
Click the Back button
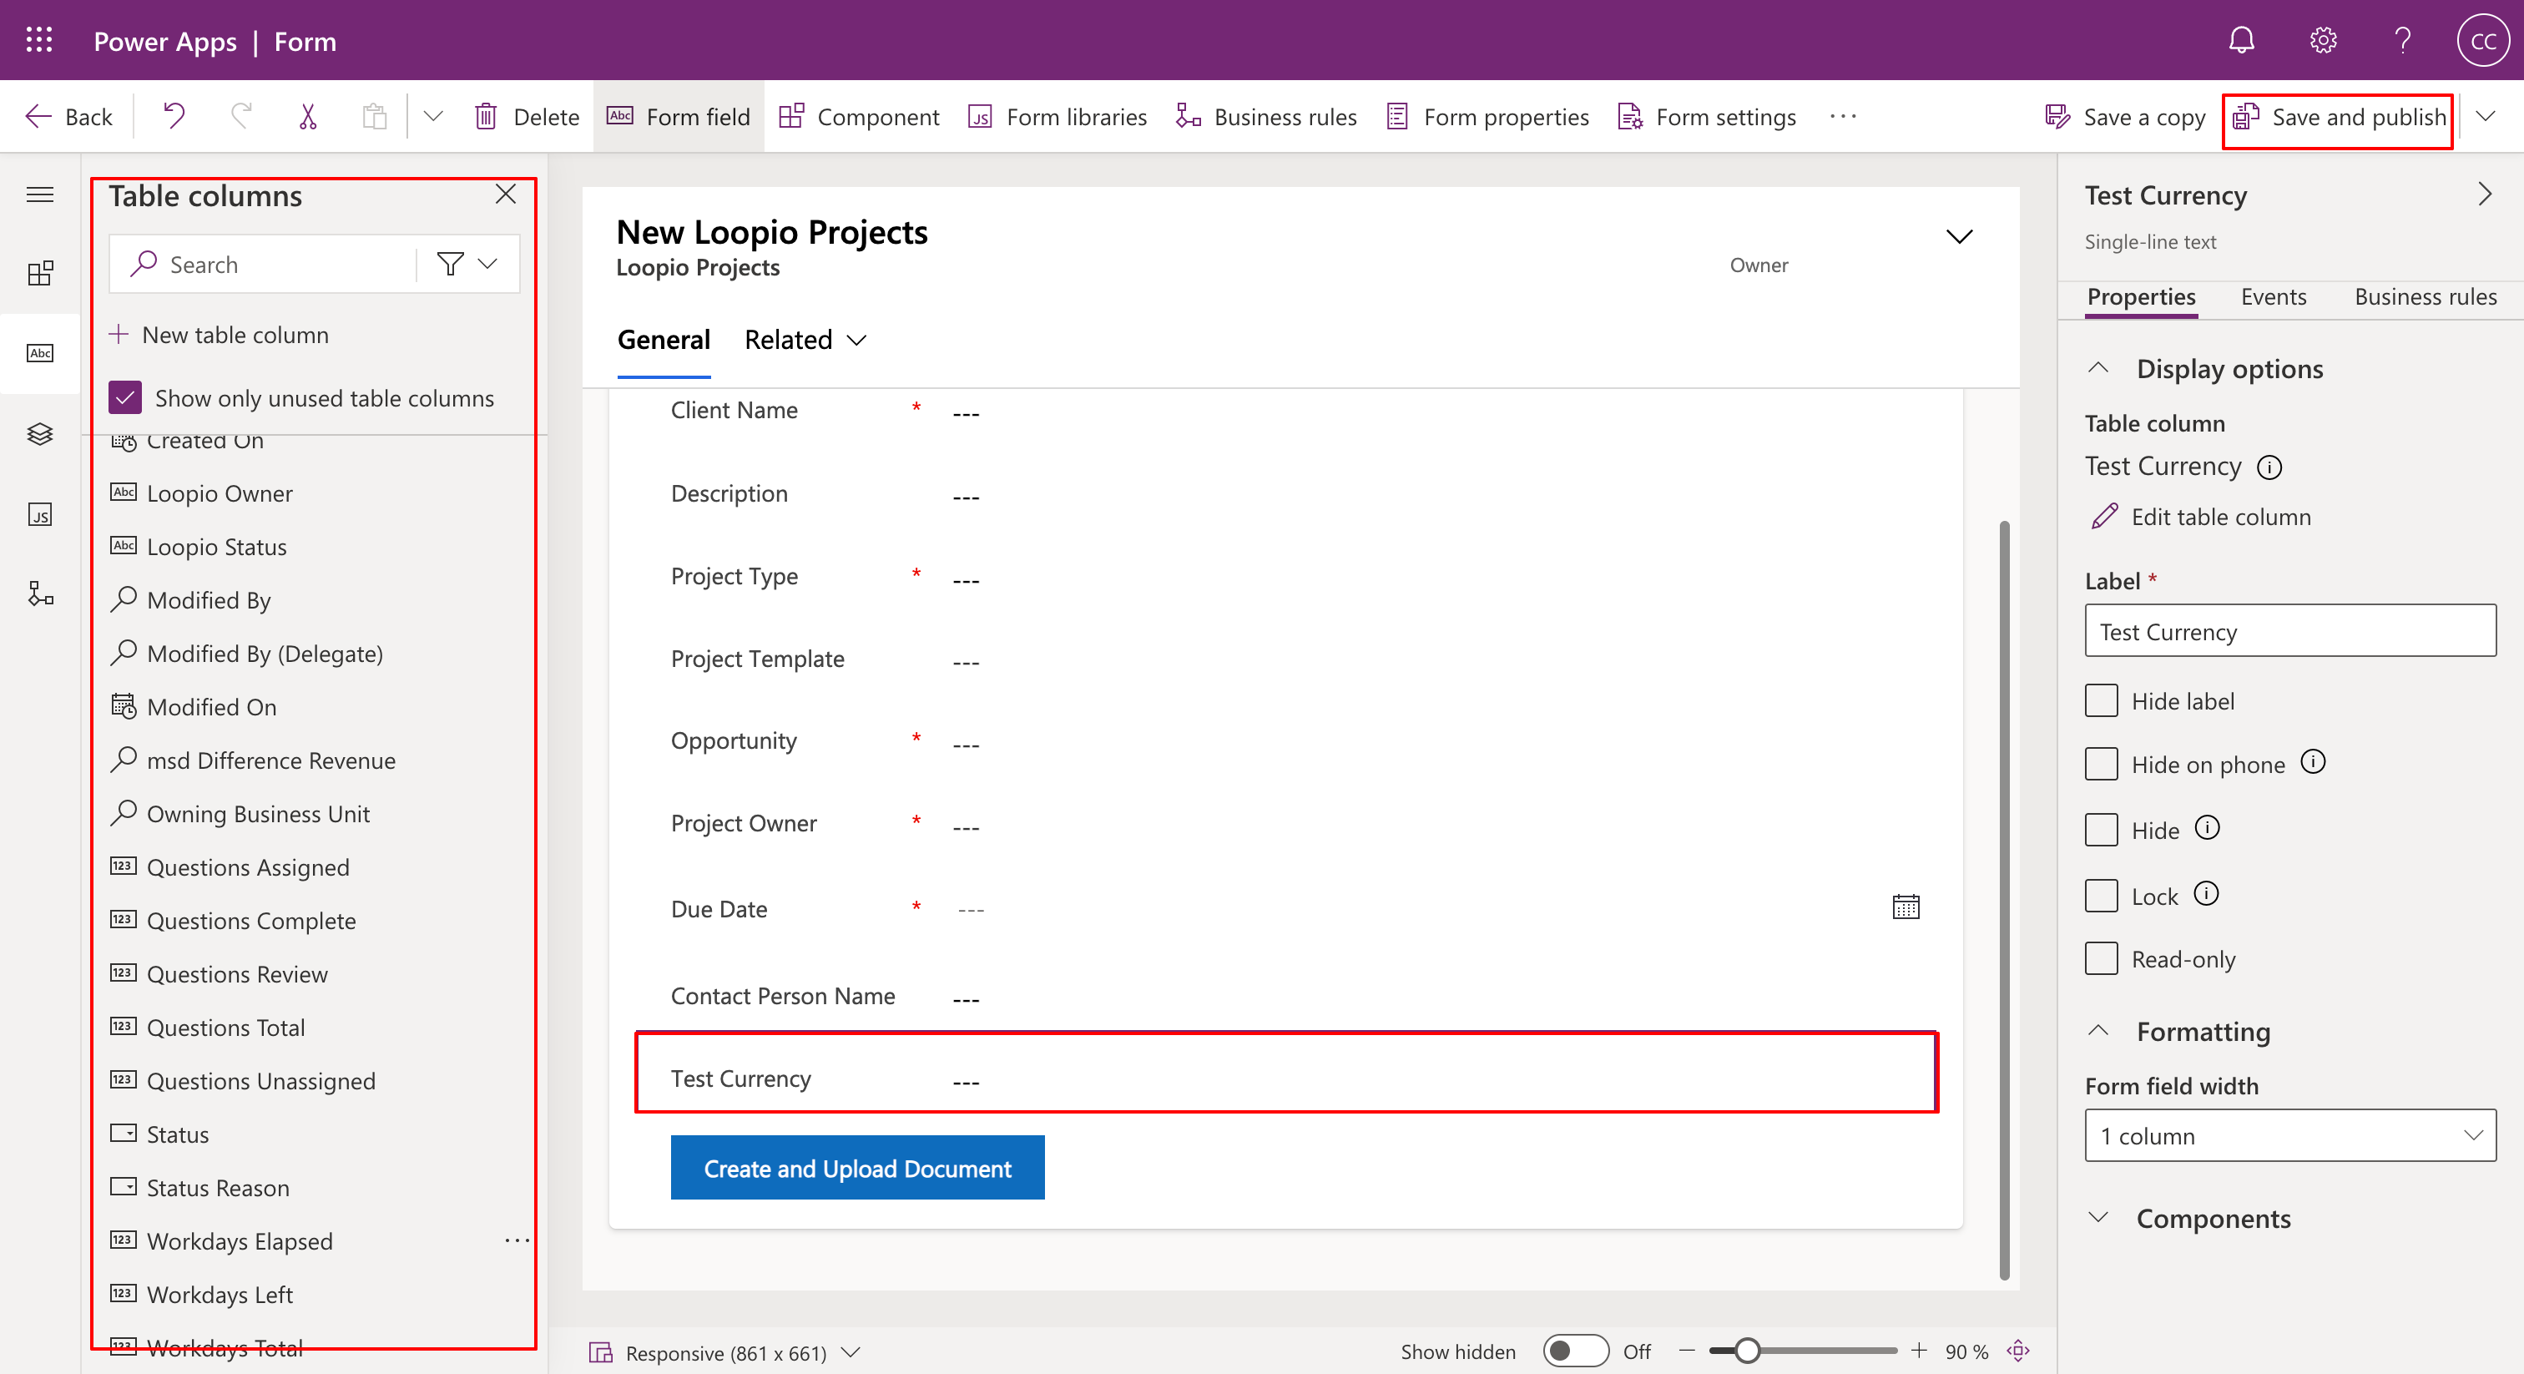68,117
